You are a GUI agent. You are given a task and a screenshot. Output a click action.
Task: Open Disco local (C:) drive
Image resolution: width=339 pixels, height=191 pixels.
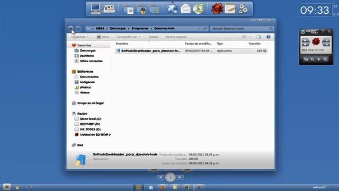pyautogui.click(x=91, y=119)
